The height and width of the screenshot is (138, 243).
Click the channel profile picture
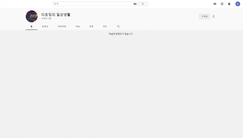click(32, 16)
